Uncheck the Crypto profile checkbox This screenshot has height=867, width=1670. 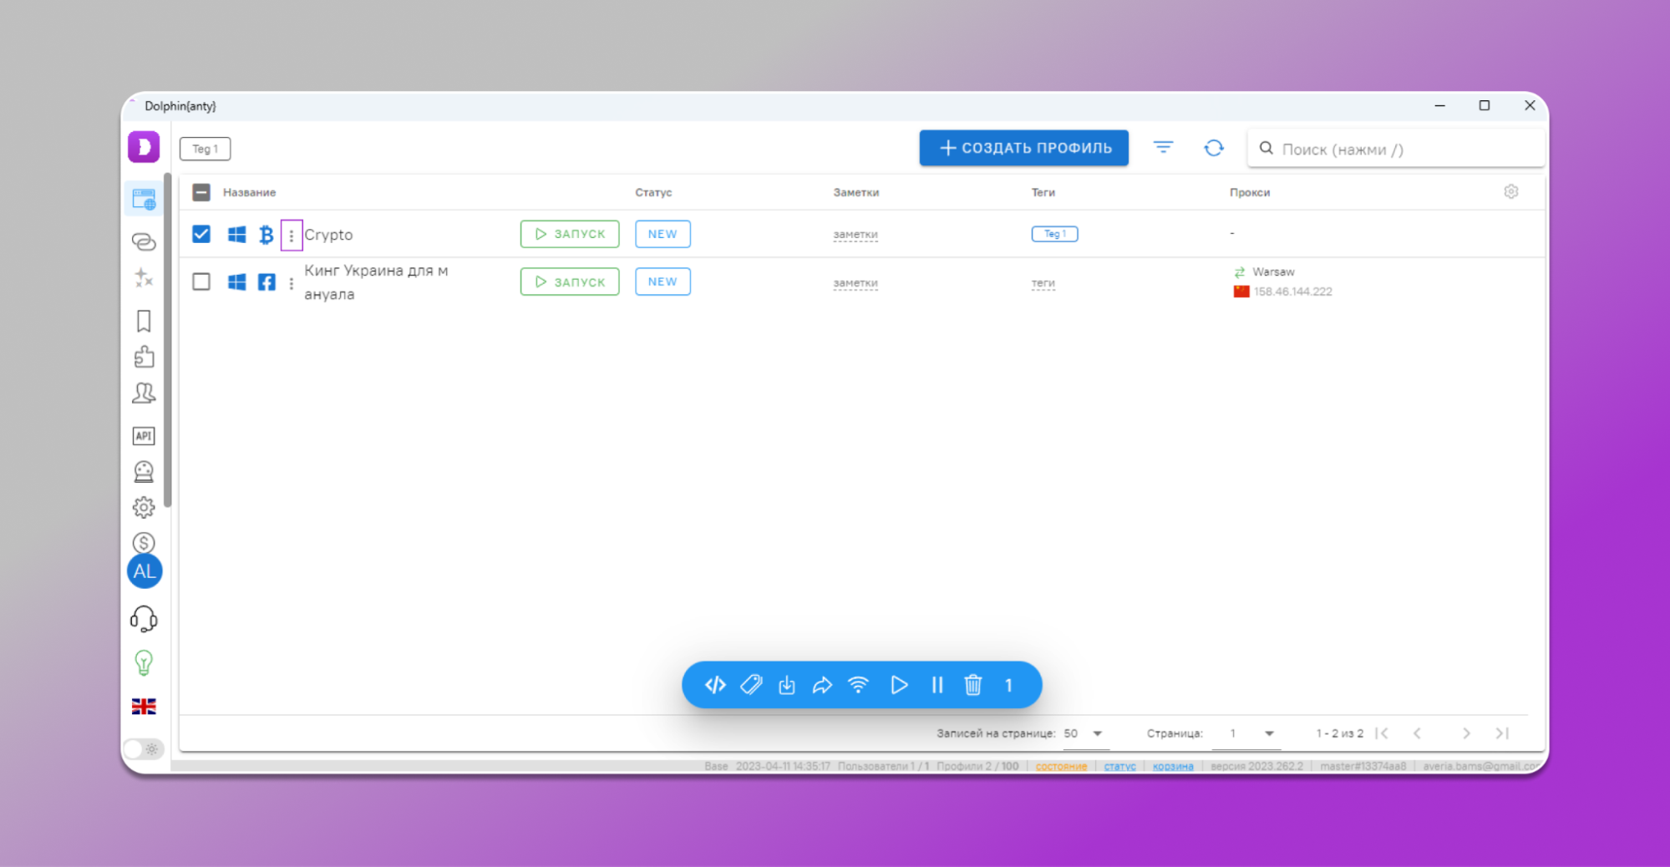(x=201, y=234)
